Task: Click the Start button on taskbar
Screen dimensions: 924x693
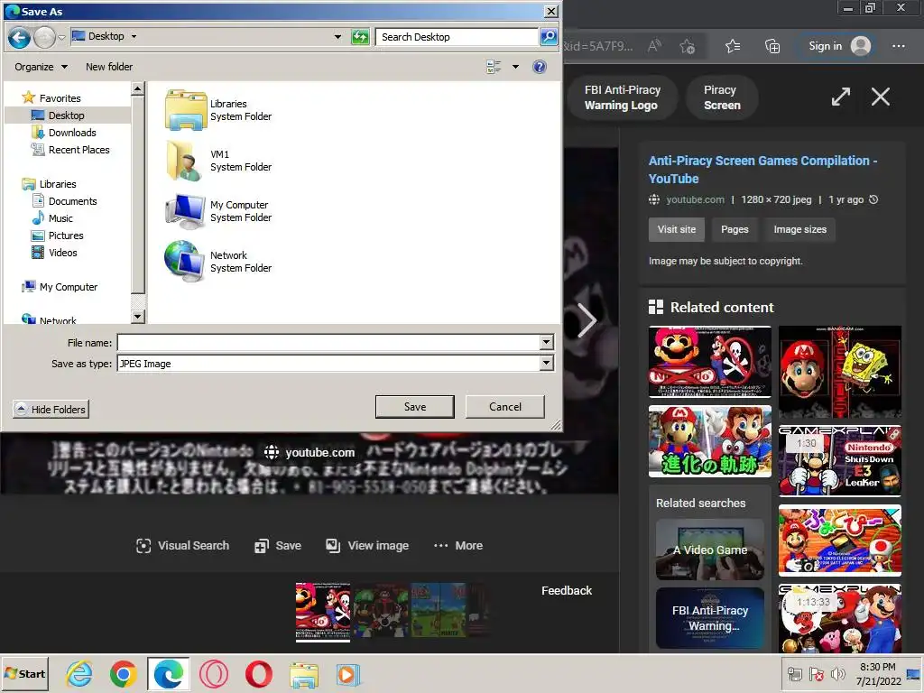Action: point(24,673)
